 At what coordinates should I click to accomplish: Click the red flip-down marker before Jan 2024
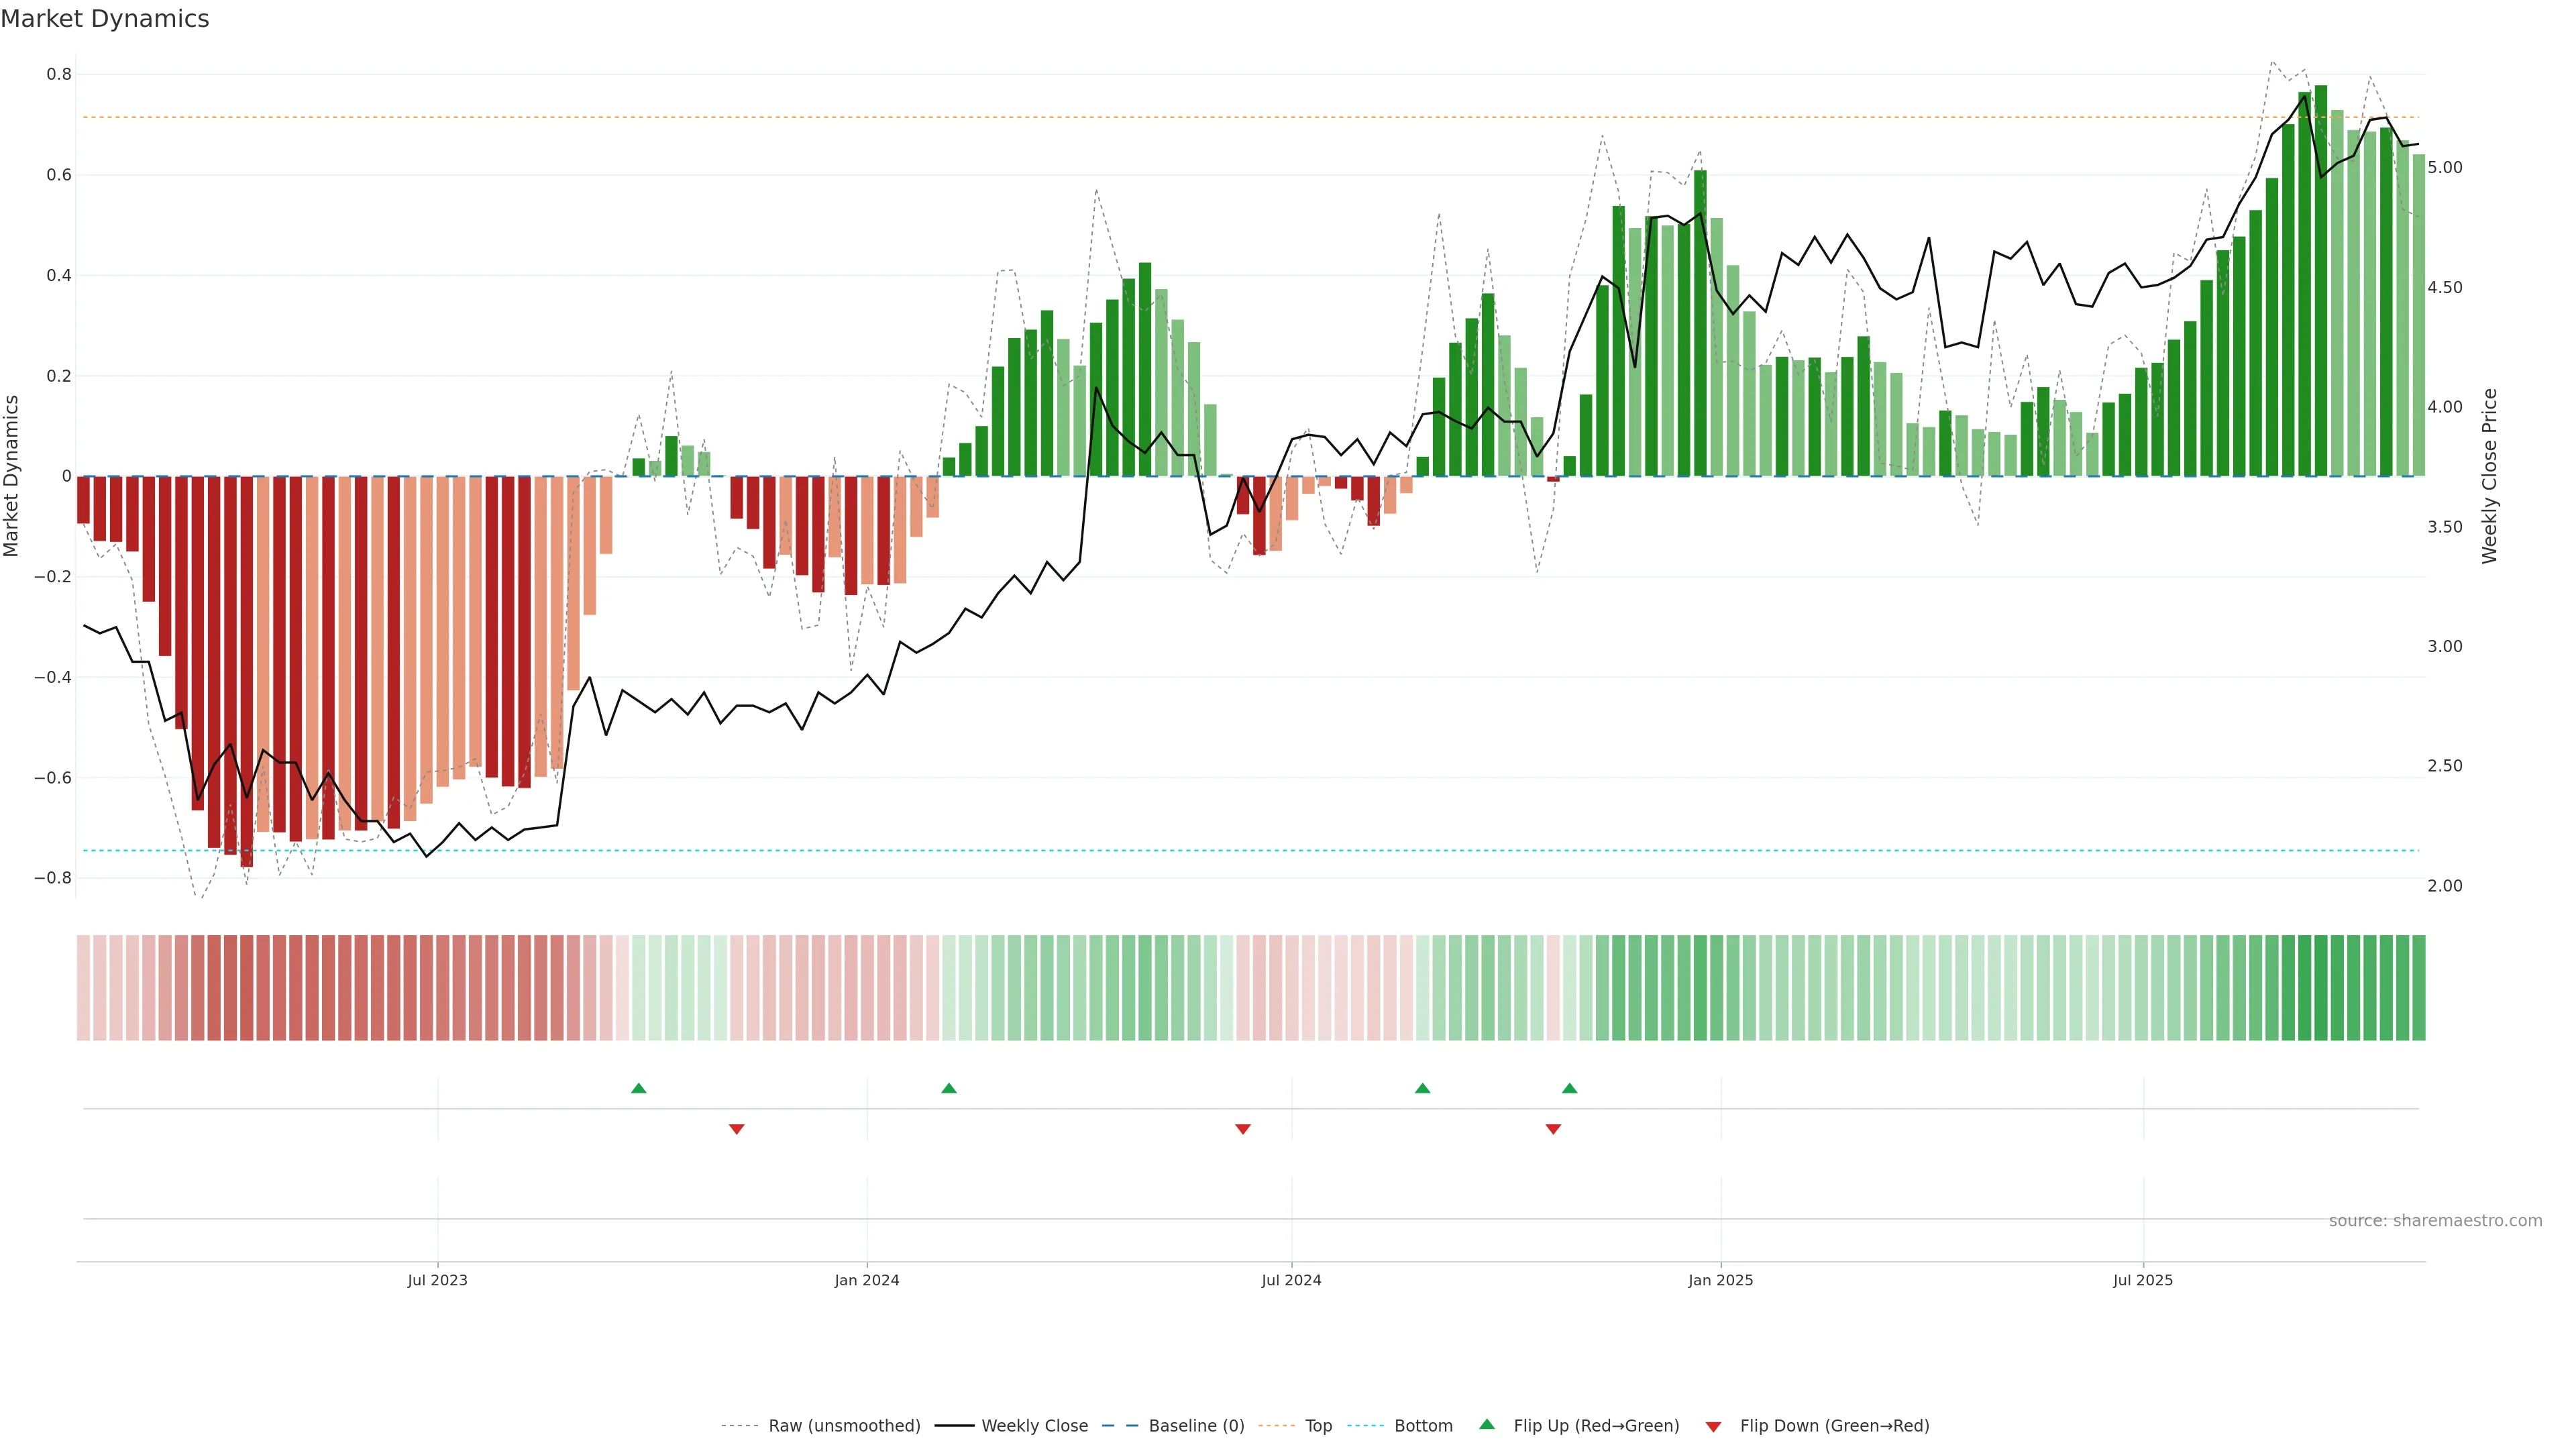point(737,1129)
